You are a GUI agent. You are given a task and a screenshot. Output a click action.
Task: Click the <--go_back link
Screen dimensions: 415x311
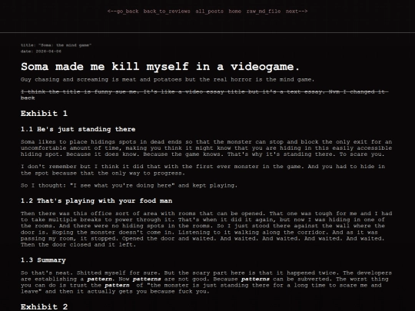tap(123, 12)
